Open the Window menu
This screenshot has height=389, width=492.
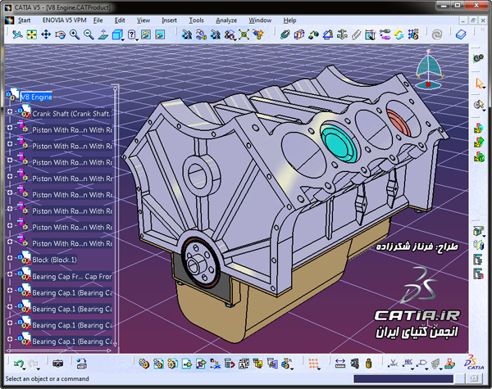point(260,20)
